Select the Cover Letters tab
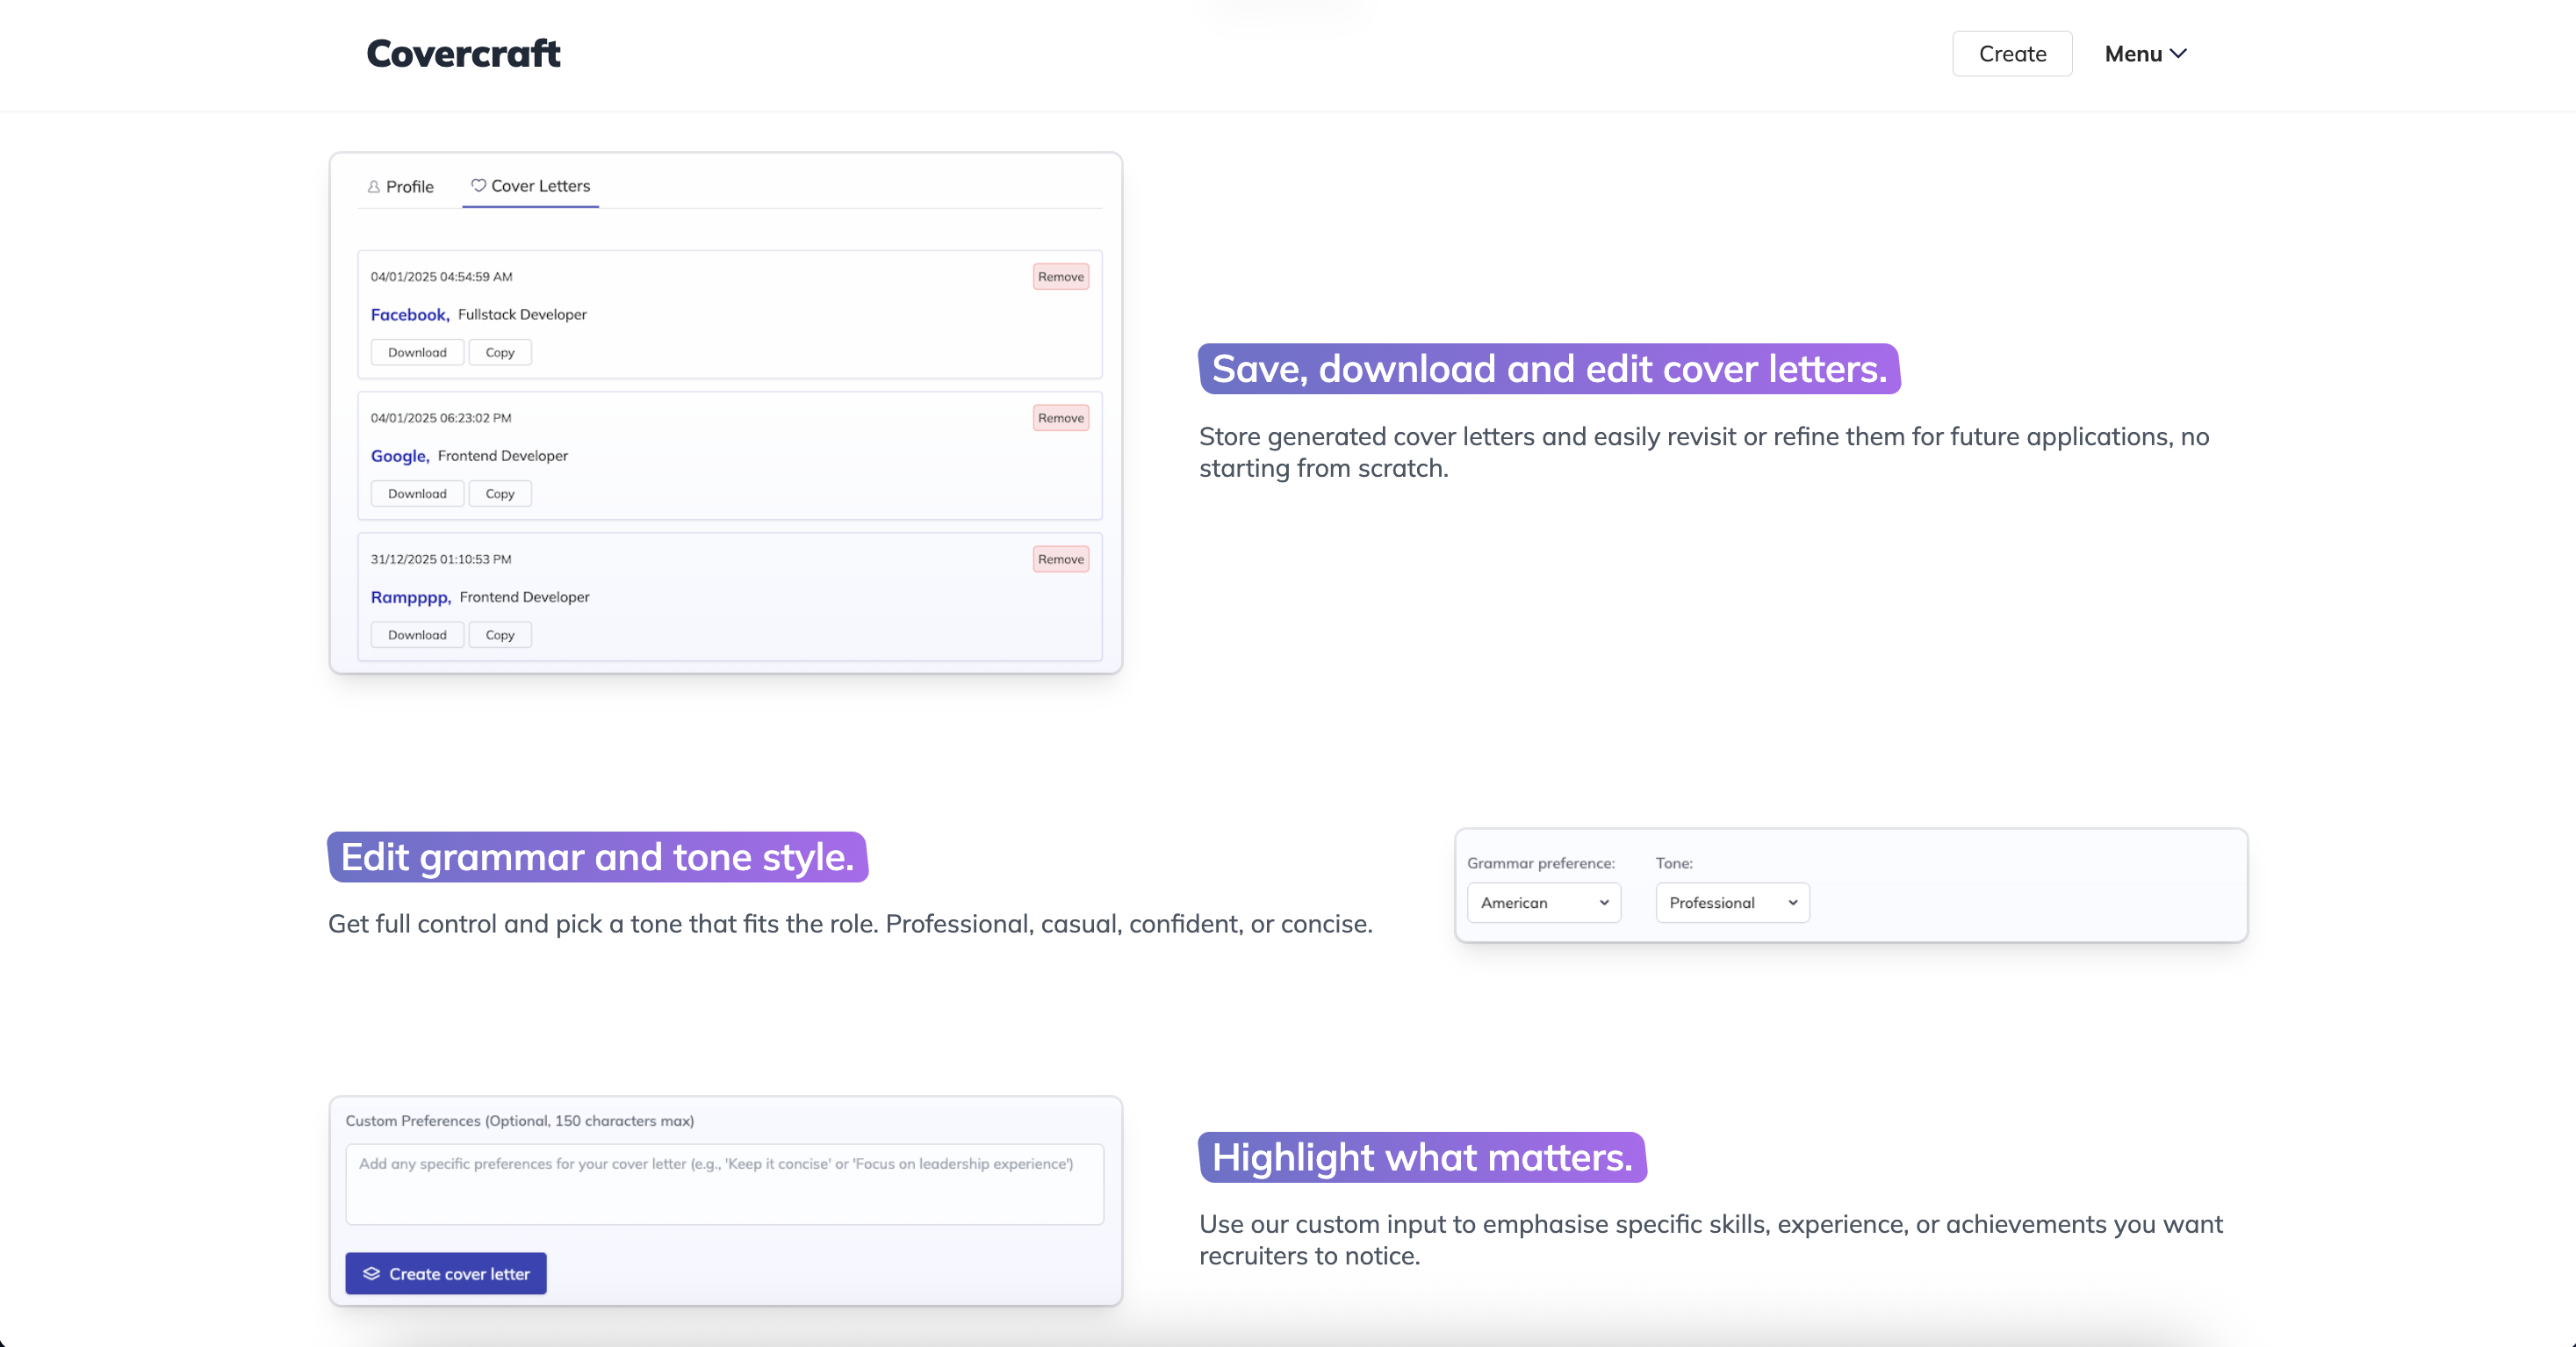 (531, 186)
